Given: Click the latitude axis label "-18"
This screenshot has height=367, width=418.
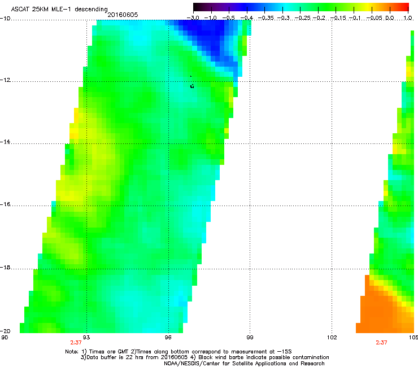Looking at the screenshot, I should click(5, 267).
